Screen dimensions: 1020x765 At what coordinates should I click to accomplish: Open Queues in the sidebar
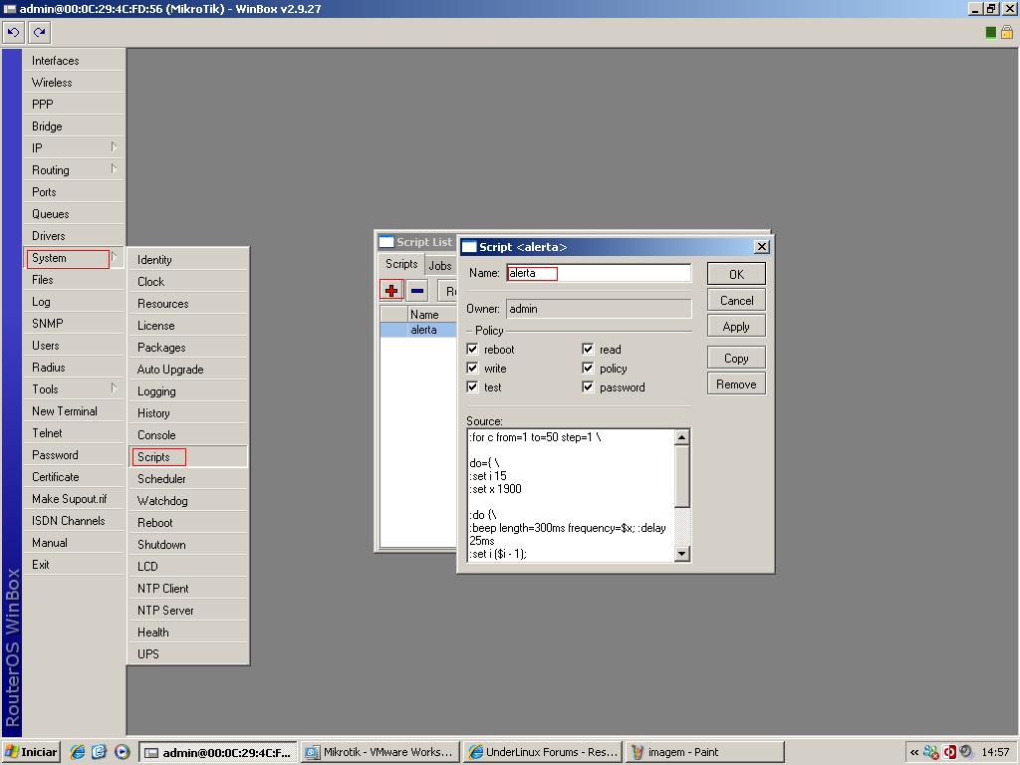[74, 214]
